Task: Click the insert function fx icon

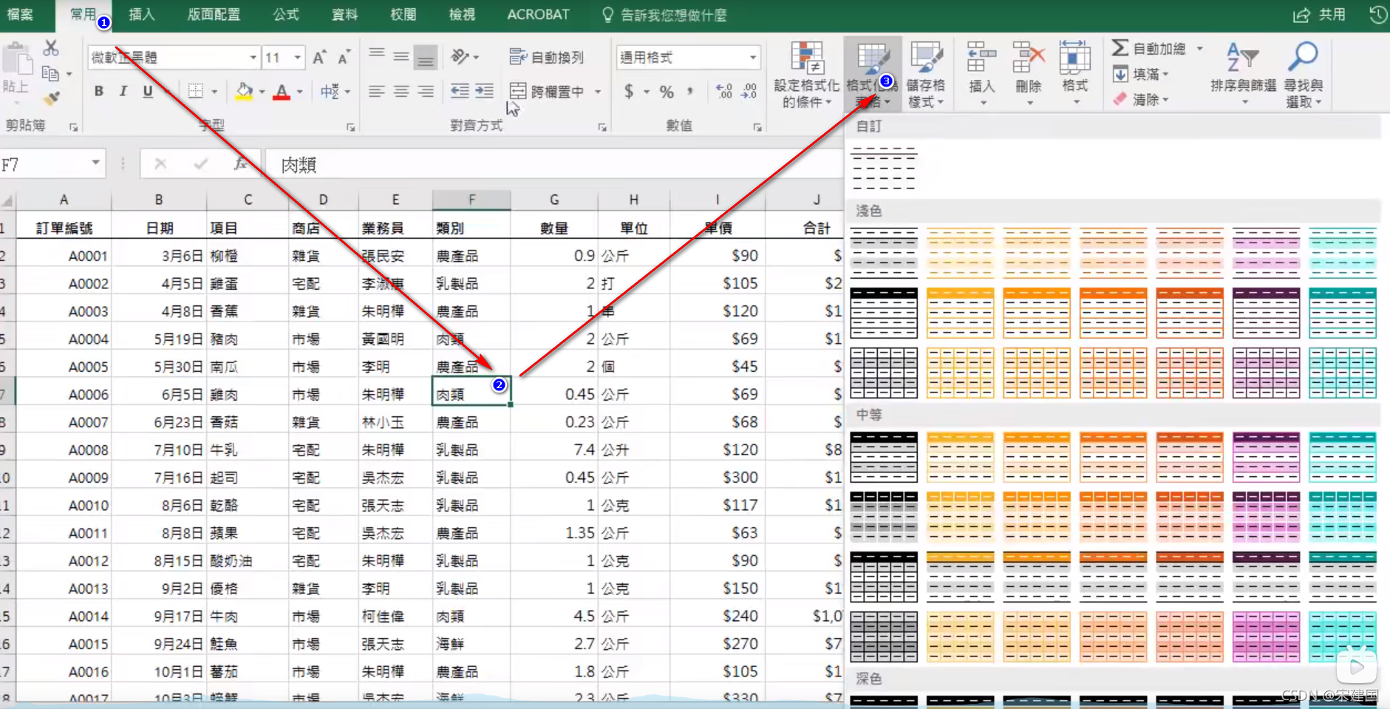Action: tap(240, 164)
